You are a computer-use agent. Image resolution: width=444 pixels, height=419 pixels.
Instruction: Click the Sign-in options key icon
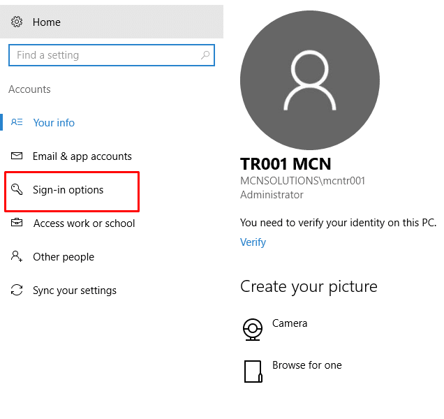(17, 190)
